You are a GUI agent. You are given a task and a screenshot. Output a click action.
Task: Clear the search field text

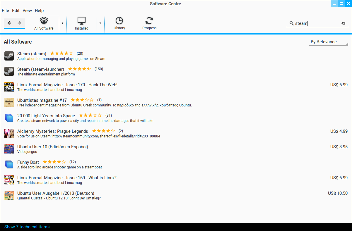[x=343, y=23]
